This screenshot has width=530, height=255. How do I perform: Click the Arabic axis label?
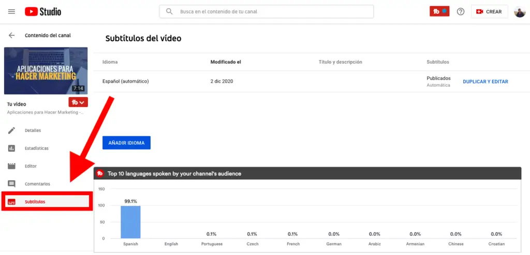(375, 244)
